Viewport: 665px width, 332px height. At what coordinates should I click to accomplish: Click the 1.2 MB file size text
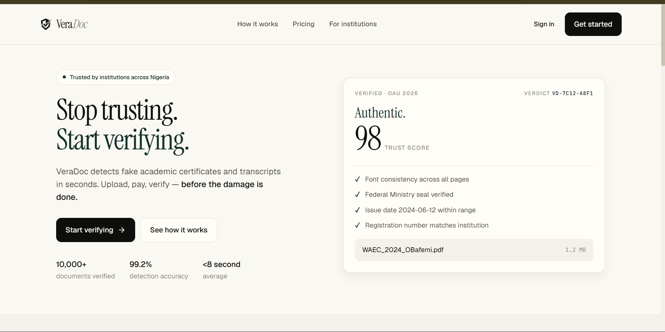[x=576, y=250]
